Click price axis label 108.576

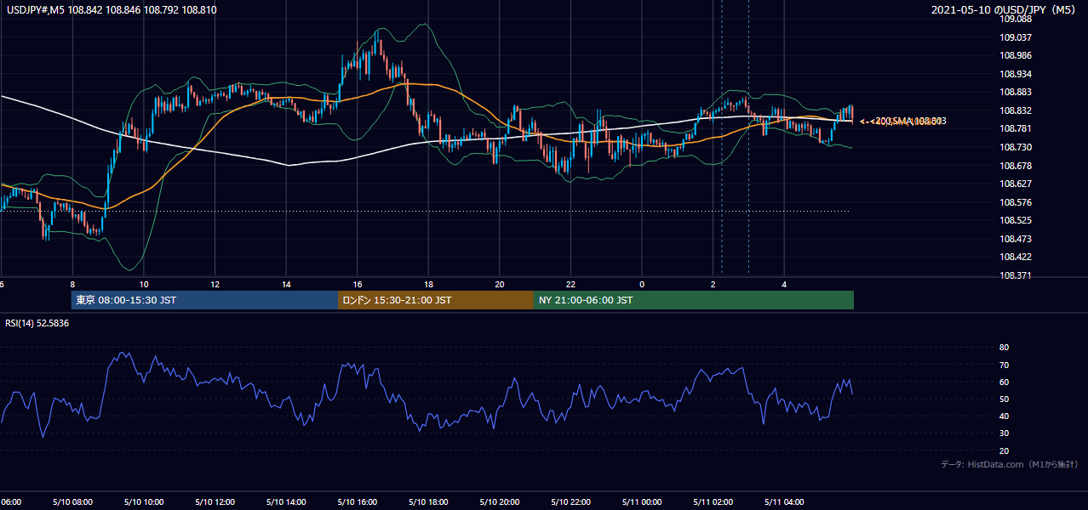pyautogui.click(x=1016, y=202)
